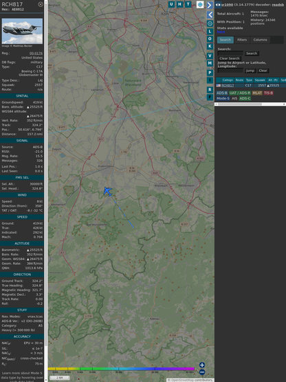The height and width of the screenshot is (382, 286).
Task: Switch to the Filters tab
Action: click(x=242, y=40)
